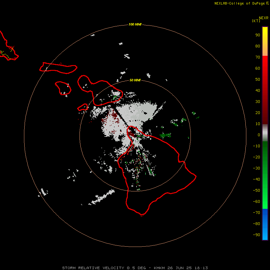The image size is (270, 270).
Task: Click the -10 value on the velocity scale
Action: [256, 146]
